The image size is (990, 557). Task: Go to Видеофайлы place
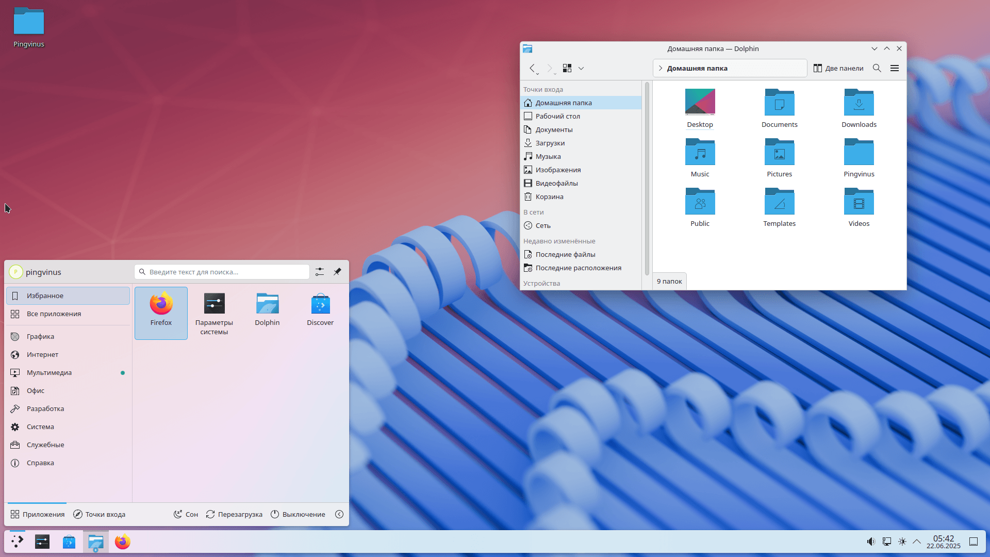(581, 183)
